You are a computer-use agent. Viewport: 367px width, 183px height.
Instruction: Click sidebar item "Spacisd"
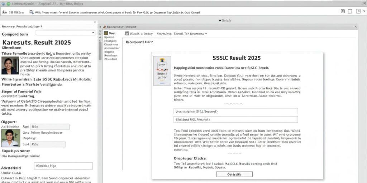(x=109, y=37)
